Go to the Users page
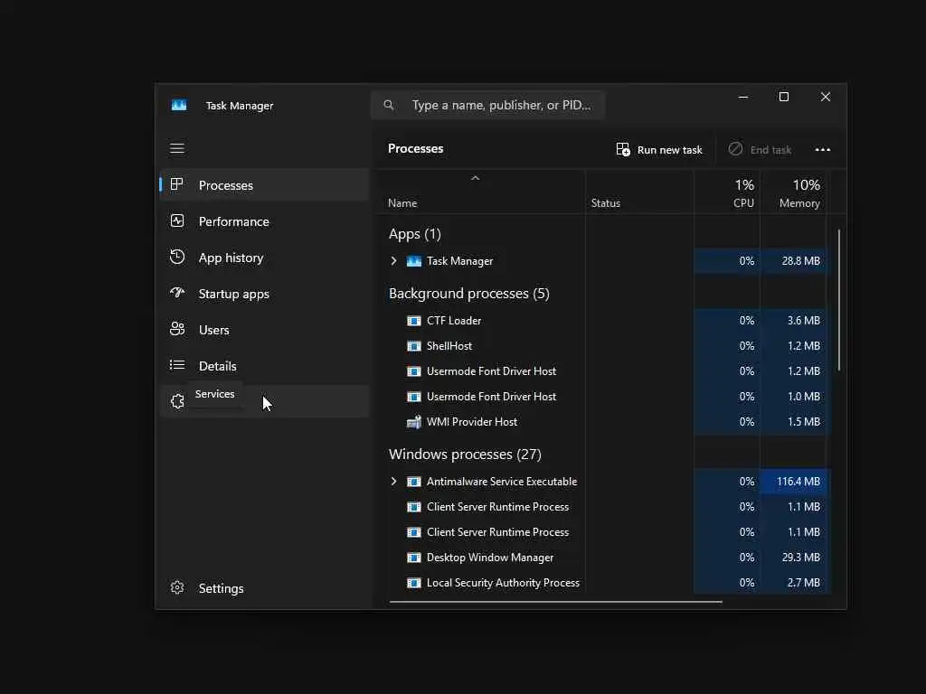The image size is (926, 694). pyautogui.click(x=265, y=329)
